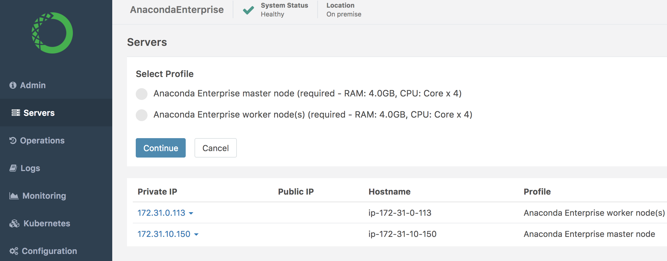Click the Anaconda green ring logo

[52, 33]
